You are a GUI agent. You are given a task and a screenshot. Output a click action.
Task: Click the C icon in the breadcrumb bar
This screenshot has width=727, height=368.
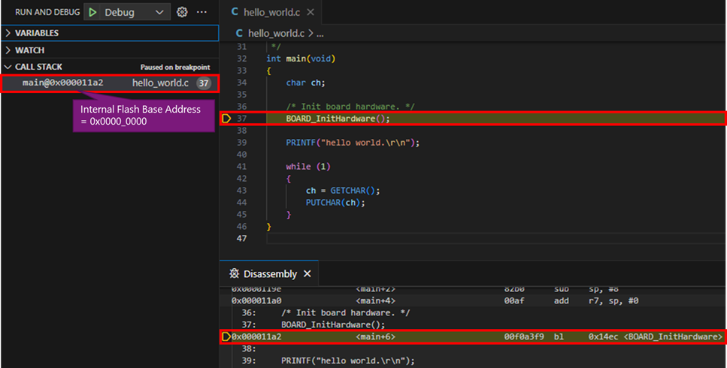tap(240, 34)
